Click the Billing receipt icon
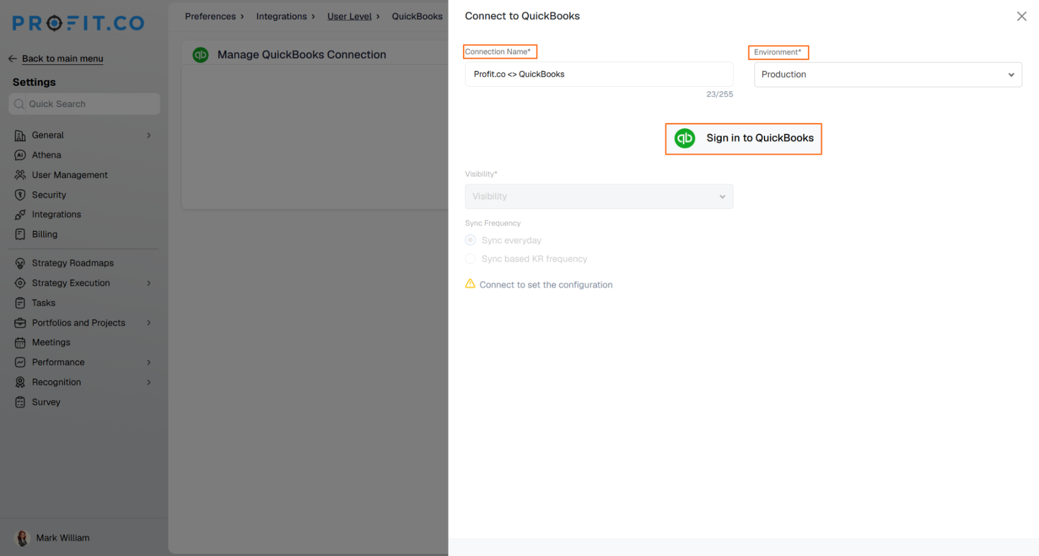The width and height of the screenshot is (1039, 556). (20, 234)
